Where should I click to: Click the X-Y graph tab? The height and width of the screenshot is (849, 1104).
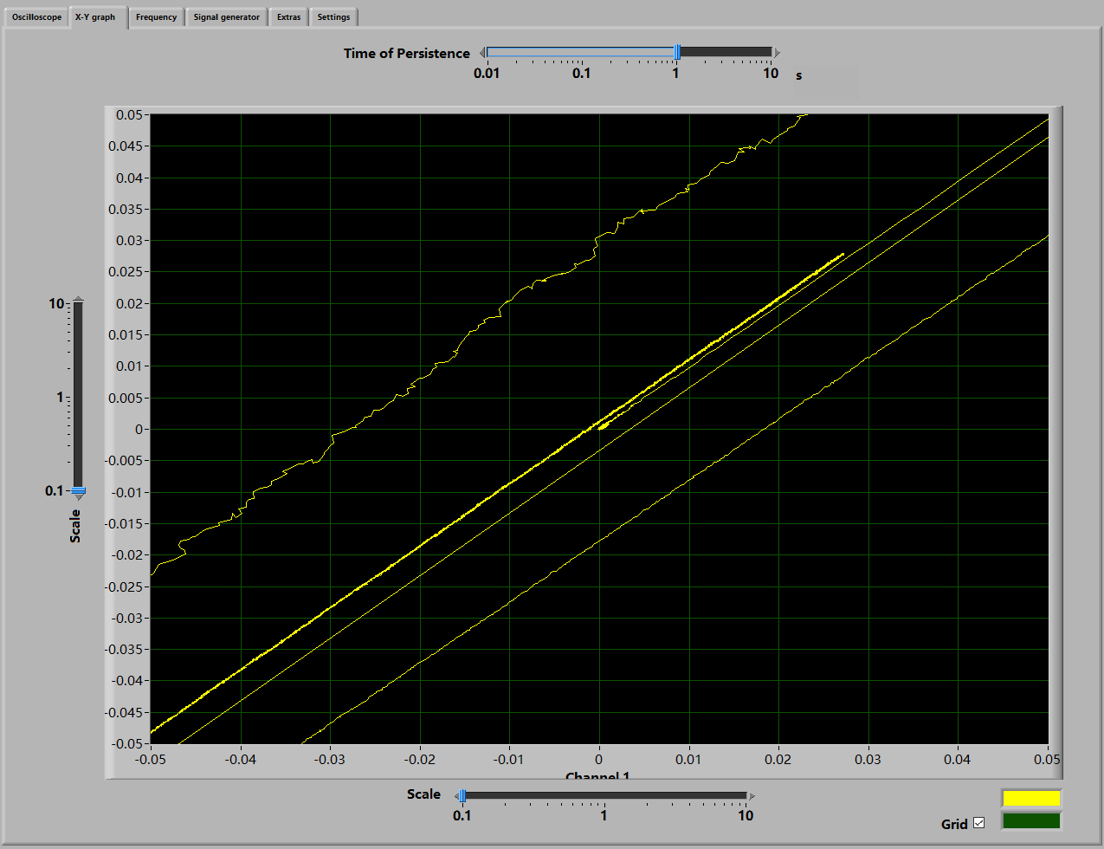tap(95, 17)
